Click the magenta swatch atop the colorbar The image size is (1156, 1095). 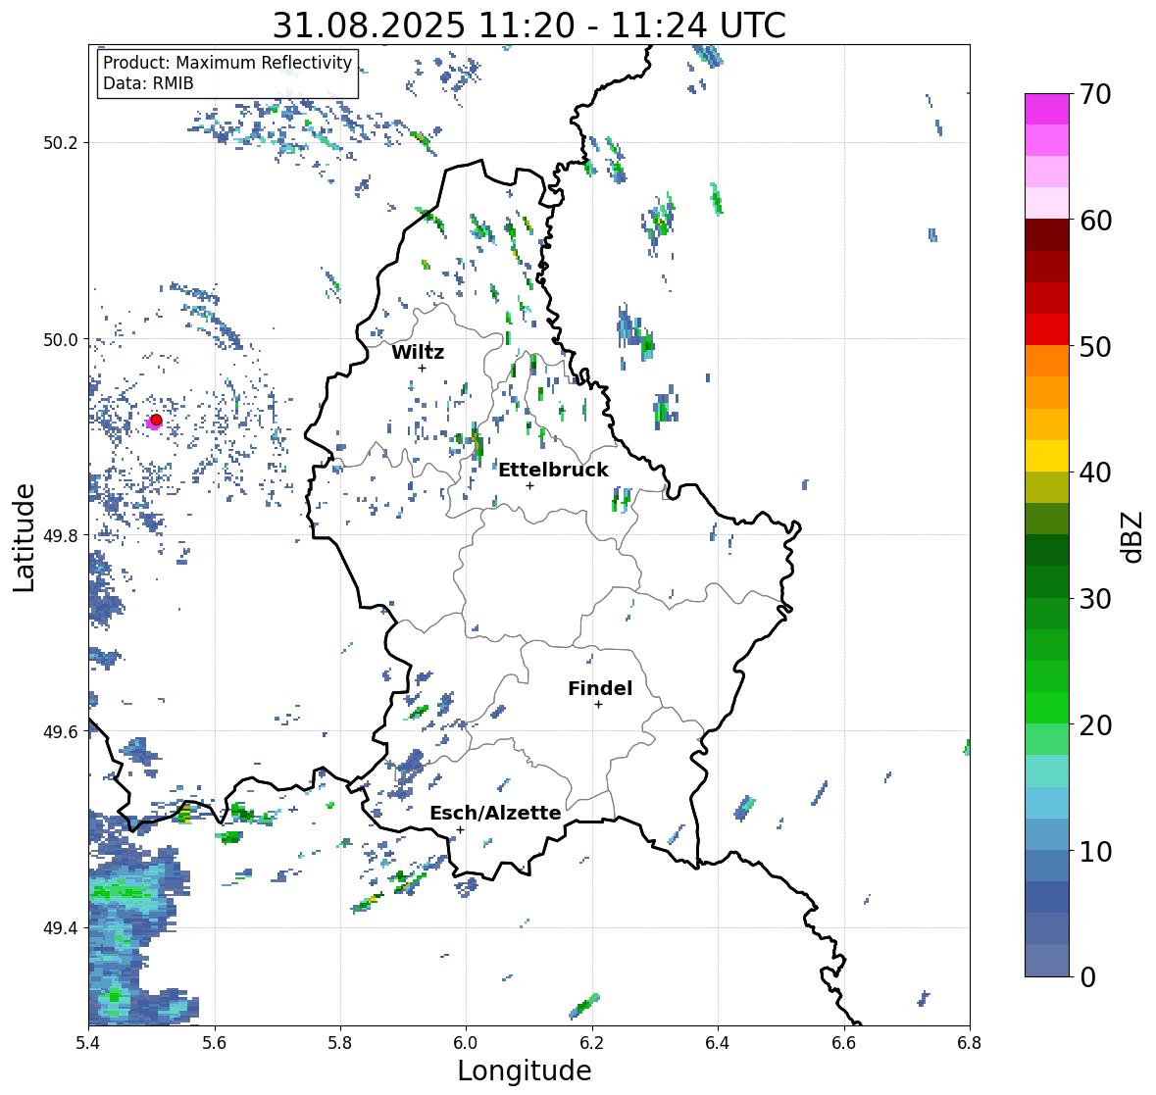(1047, 109)
